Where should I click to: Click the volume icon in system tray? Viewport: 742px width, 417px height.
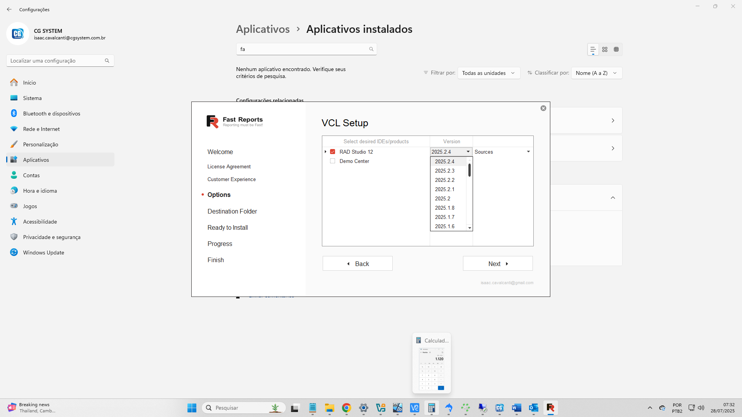click(701, 408)
